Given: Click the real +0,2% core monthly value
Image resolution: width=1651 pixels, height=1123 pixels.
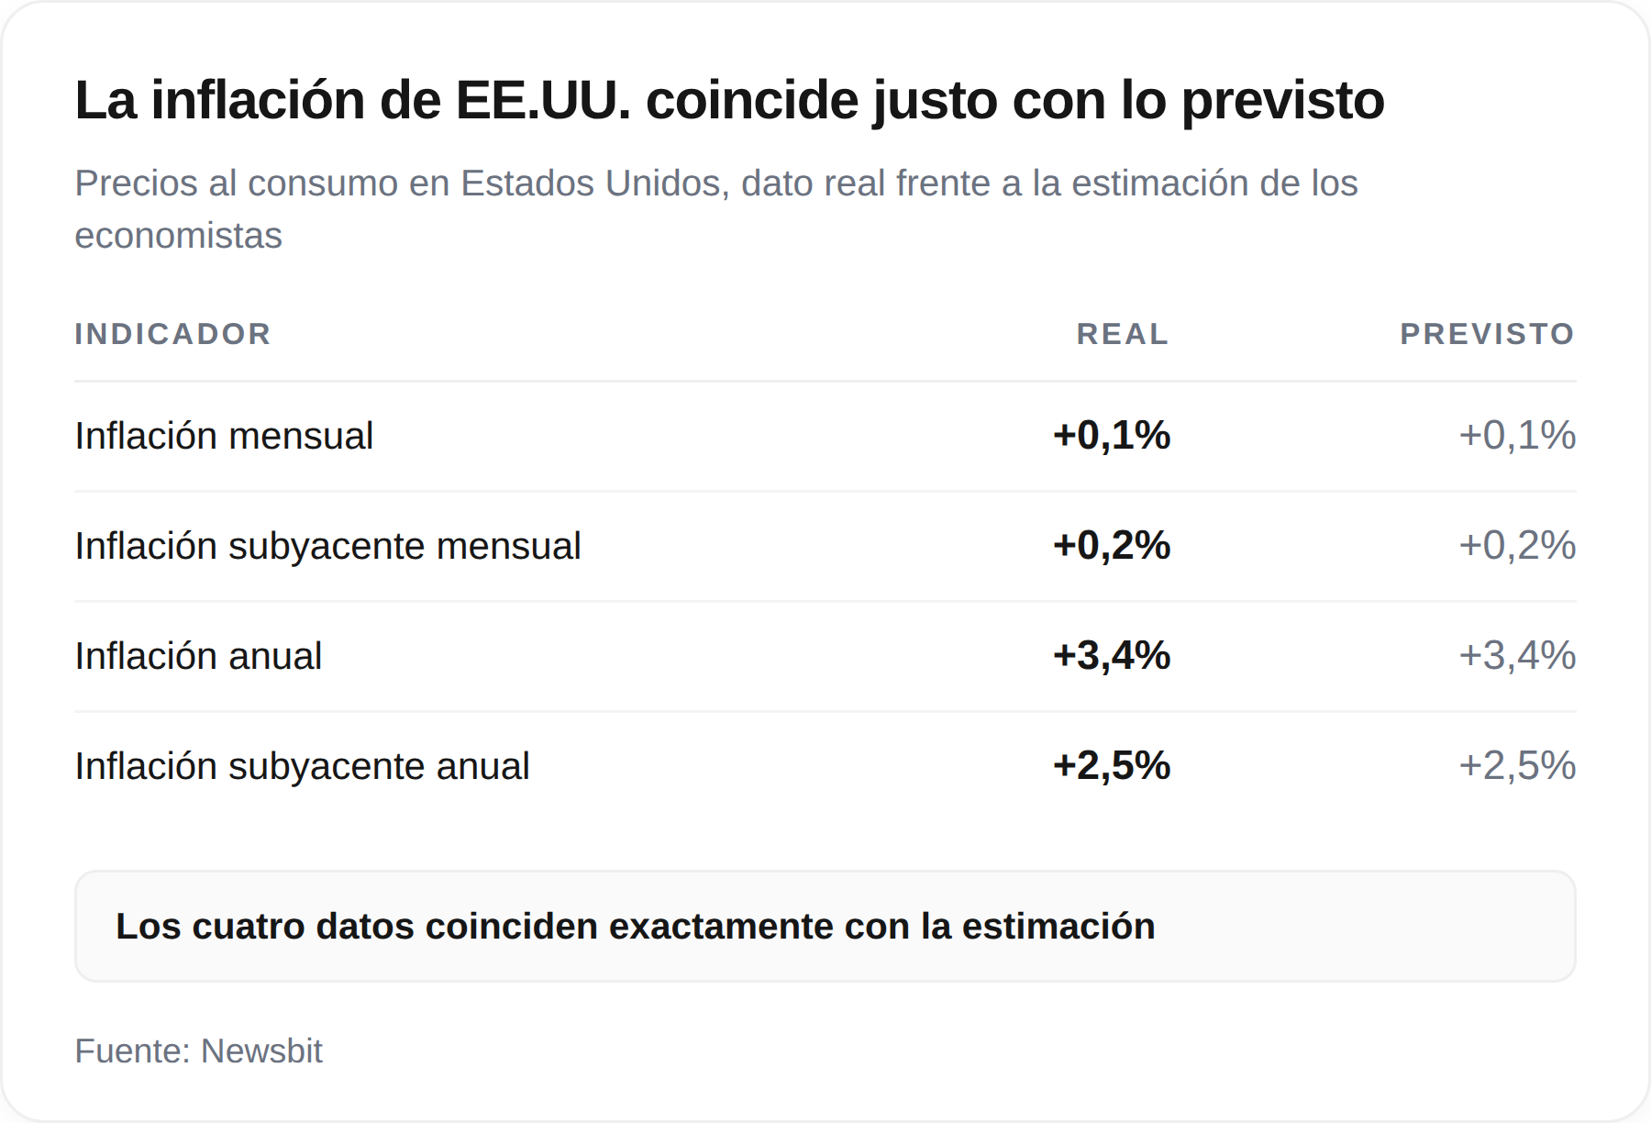Looking at the screenshot, I should coord(1112,546).
